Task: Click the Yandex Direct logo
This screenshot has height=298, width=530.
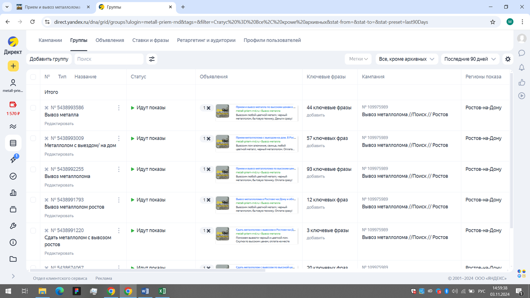Action: 13,45
